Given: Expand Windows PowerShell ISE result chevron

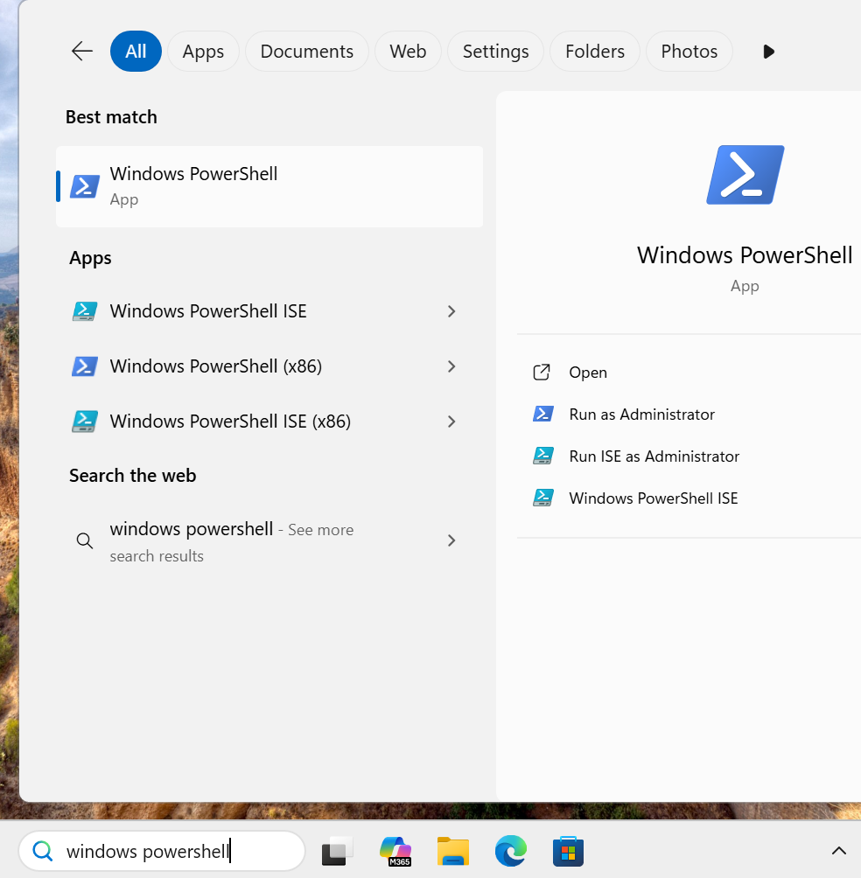Looking at the screenshot, I should [x=451, y=311].
